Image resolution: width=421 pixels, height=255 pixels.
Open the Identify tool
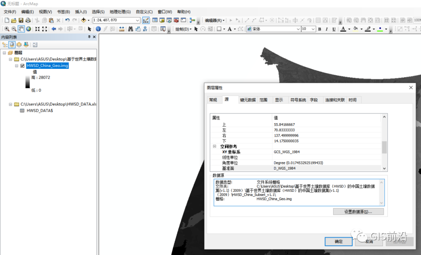(x=98, y=29)
